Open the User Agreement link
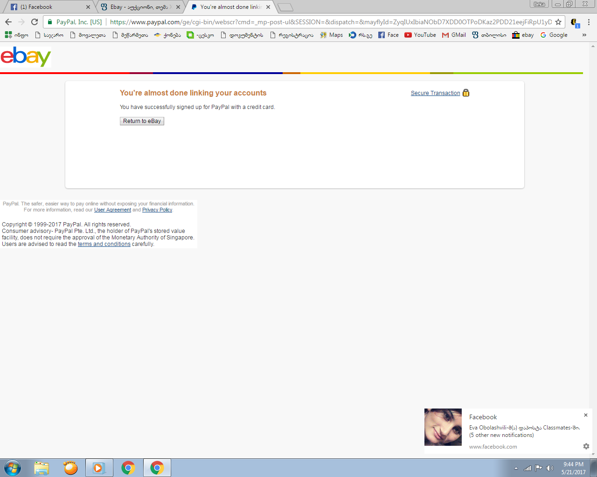This screenshot has width=597, height=477. (x=112, y=210)
